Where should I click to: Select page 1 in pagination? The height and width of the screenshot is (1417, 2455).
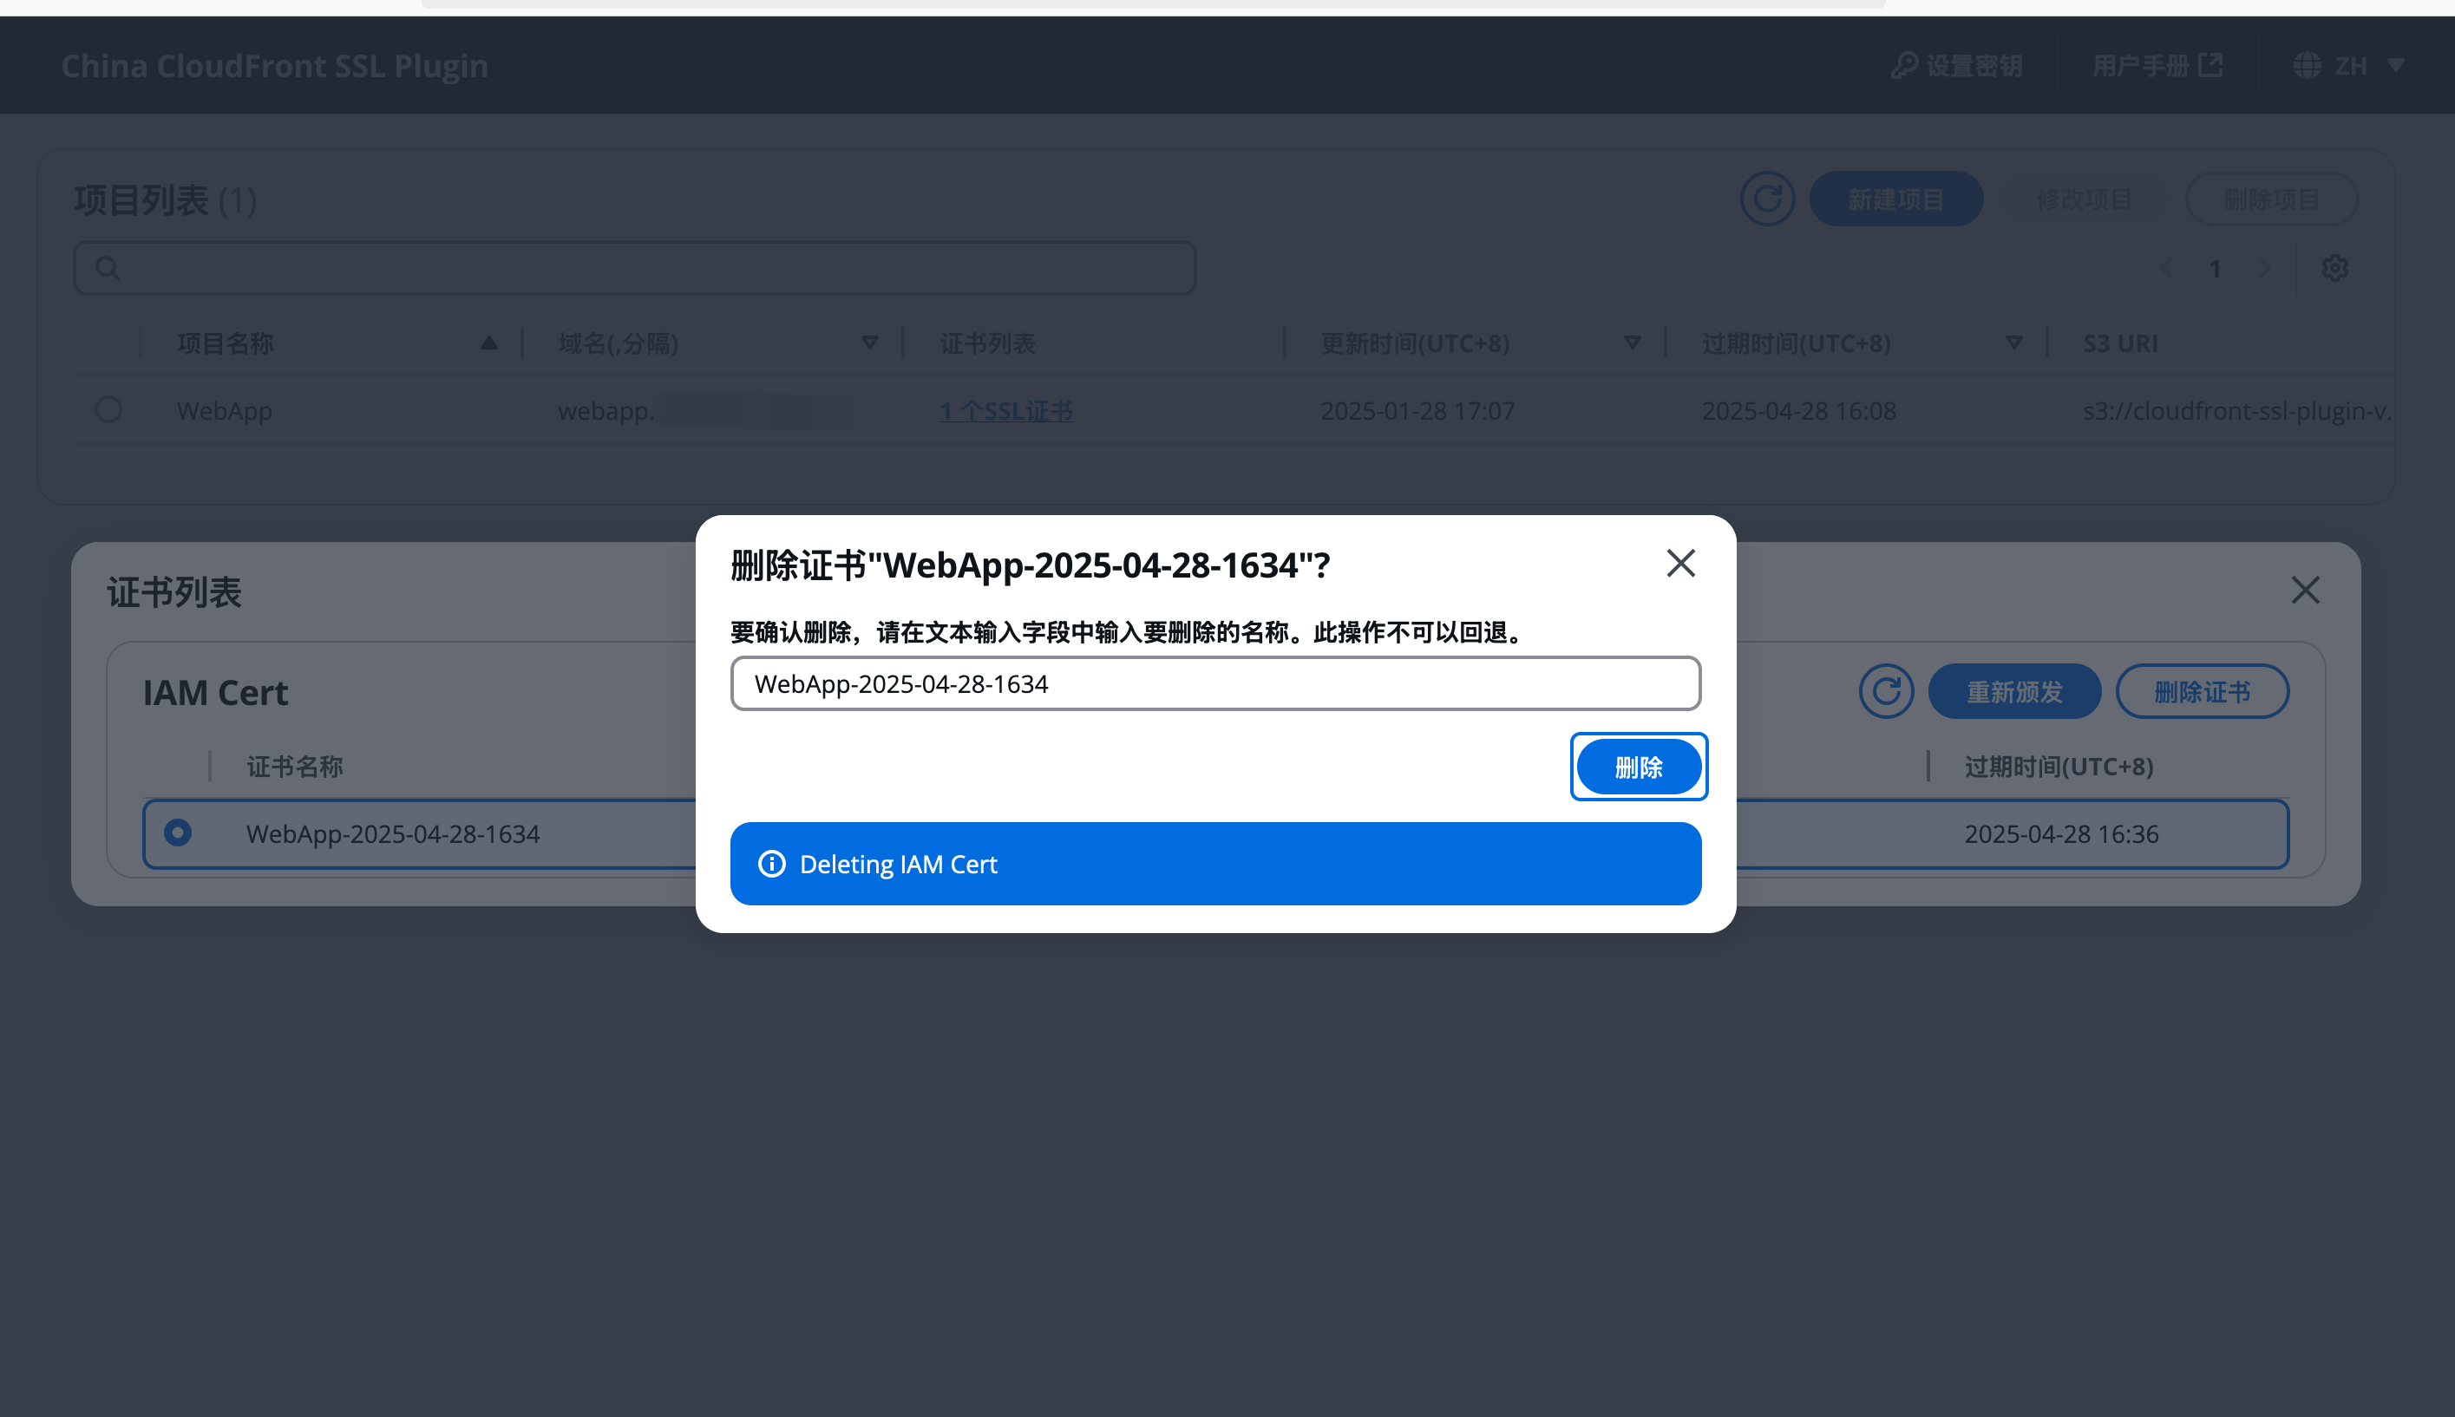[2215, 269]
